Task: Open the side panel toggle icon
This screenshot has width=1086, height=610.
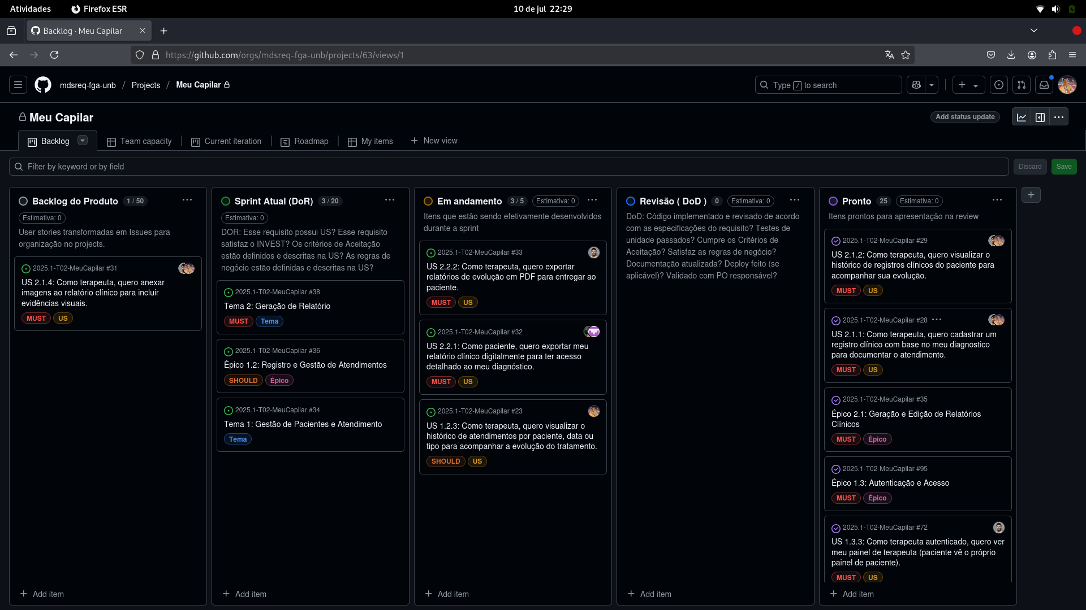Action: coord(1040,117)
